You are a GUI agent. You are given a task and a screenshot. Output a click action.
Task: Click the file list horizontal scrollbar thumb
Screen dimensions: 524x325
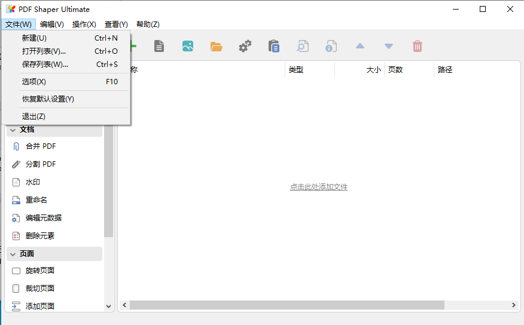pos(287,305)
